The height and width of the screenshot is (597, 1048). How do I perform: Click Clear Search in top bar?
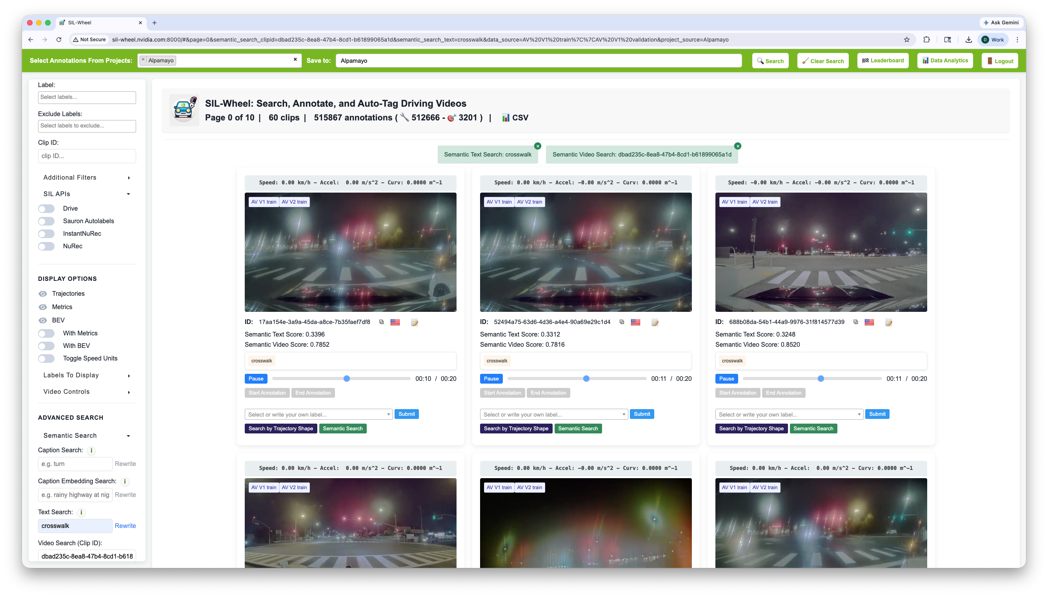pos(822,61)
